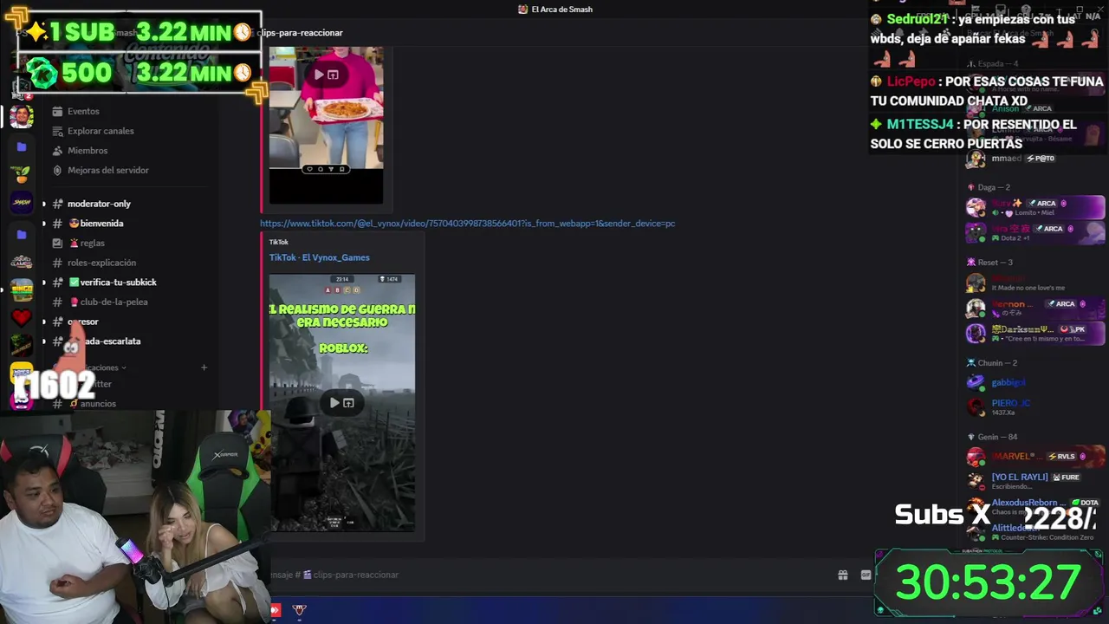The width and height of the screenshot is (1109, 624).
Task: Collapse the Reset — 3 member group
Action: [990, 263]
